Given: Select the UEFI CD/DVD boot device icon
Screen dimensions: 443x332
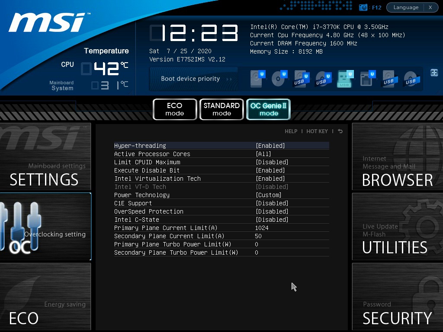Looking at the screenshot, I should (279, 79).
